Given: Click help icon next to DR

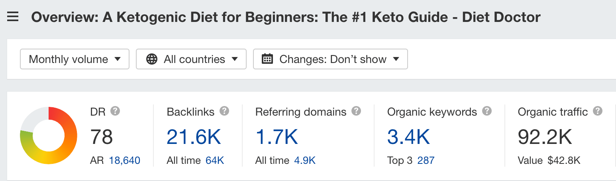Looking at the screenshot, I should point(115,111).
